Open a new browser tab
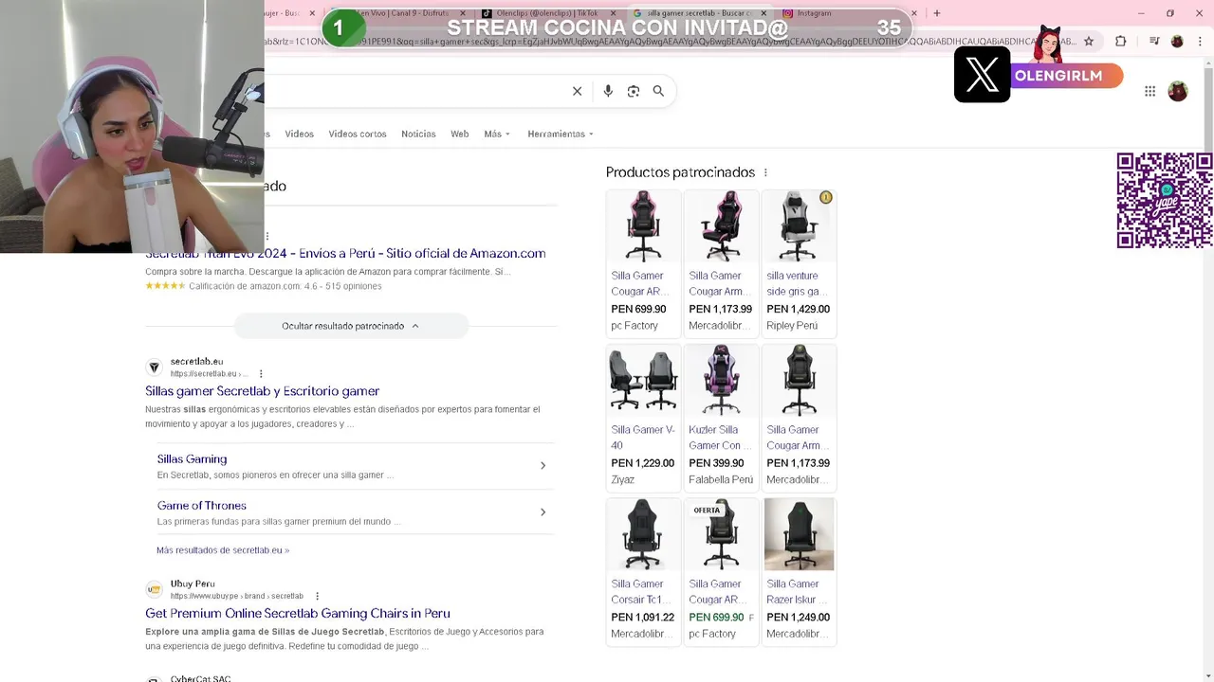1214x682 pixels. pyautogui.click(x=937, y=13)
